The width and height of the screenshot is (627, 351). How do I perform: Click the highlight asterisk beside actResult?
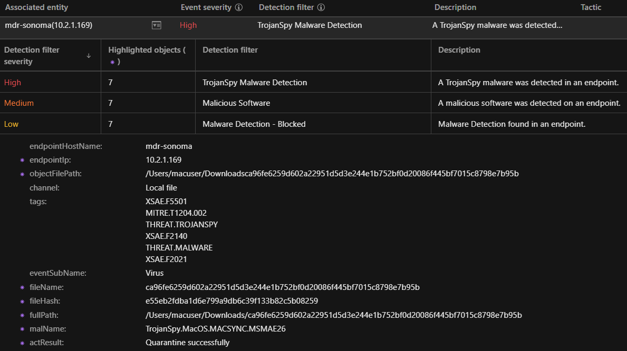22,343
